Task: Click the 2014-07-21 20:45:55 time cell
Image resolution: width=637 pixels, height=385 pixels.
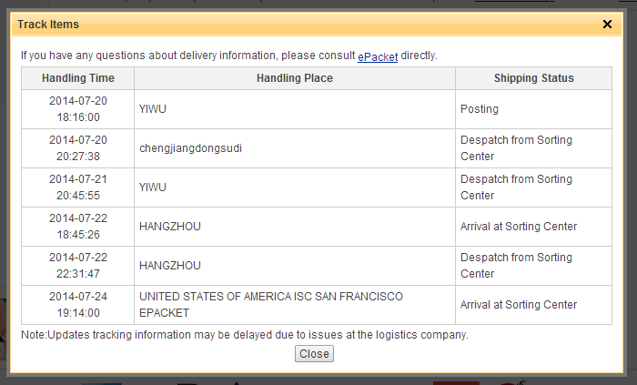Action: 78,187
